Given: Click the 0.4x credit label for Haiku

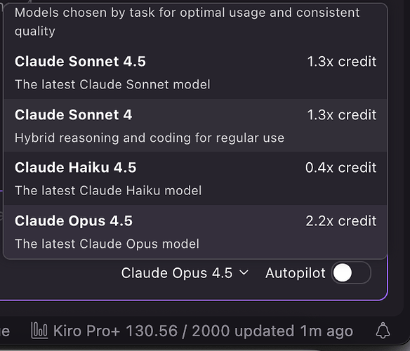Looking at the screenshot, I should [341, 168].
